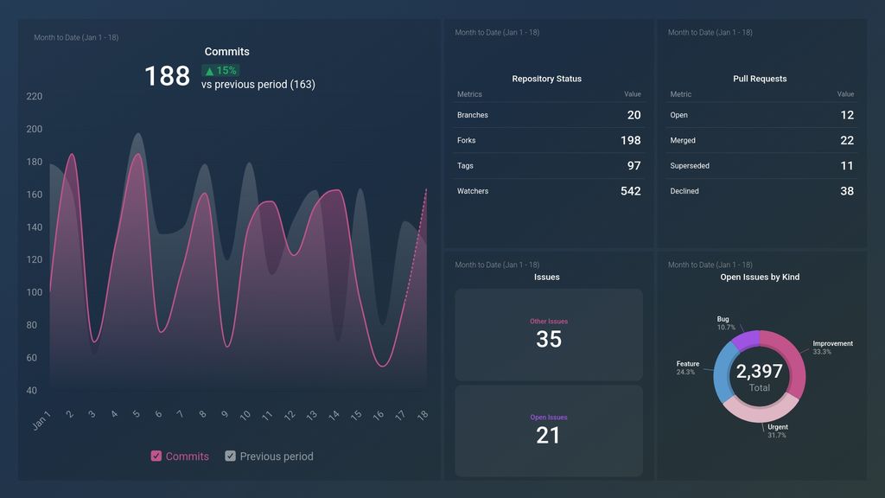
Task: Select the Open pull requests row label
Action: (678, 115)
